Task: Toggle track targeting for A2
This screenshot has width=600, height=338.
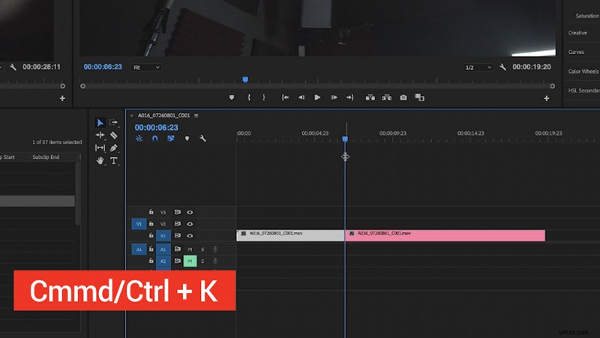Action: [x=163, y=261]
